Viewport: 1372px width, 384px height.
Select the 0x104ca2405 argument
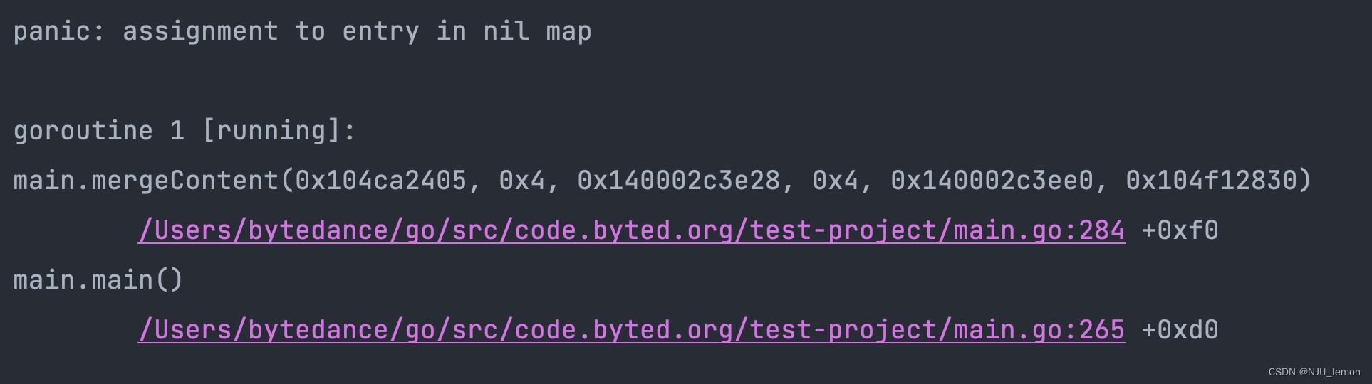pos(380,181)
